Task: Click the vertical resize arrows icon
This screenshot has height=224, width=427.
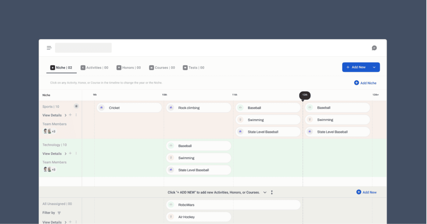Action: (272, 192)
